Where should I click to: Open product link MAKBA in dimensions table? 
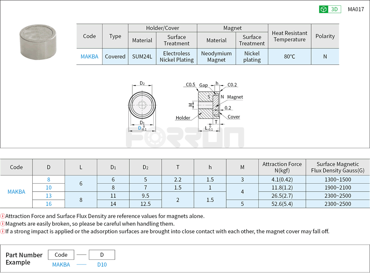[x=16, y=191]
